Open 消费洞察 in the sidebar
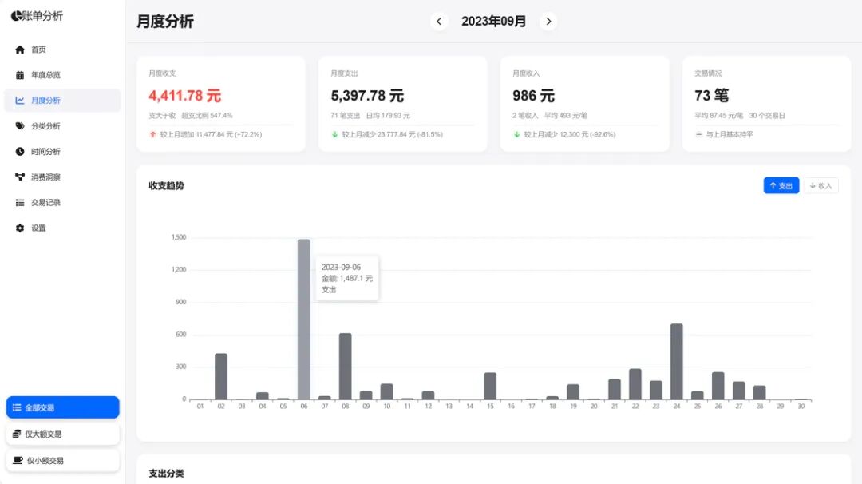 tap(63, 177)
